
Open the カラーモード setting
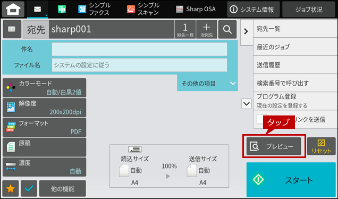pos(45,88)
